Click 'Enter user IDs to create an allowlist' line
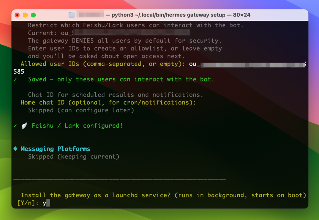The width and height of the screenshot is (319, 220). pyautogui.click(x=125, y=48)
